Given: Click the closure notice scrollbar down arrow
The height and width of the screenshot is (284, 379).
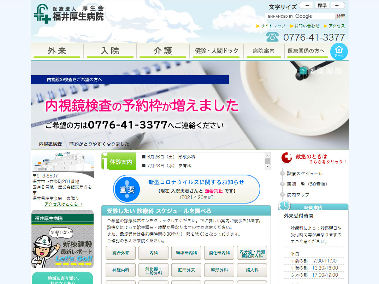Looking at the screenshot, I should [267, 167].
